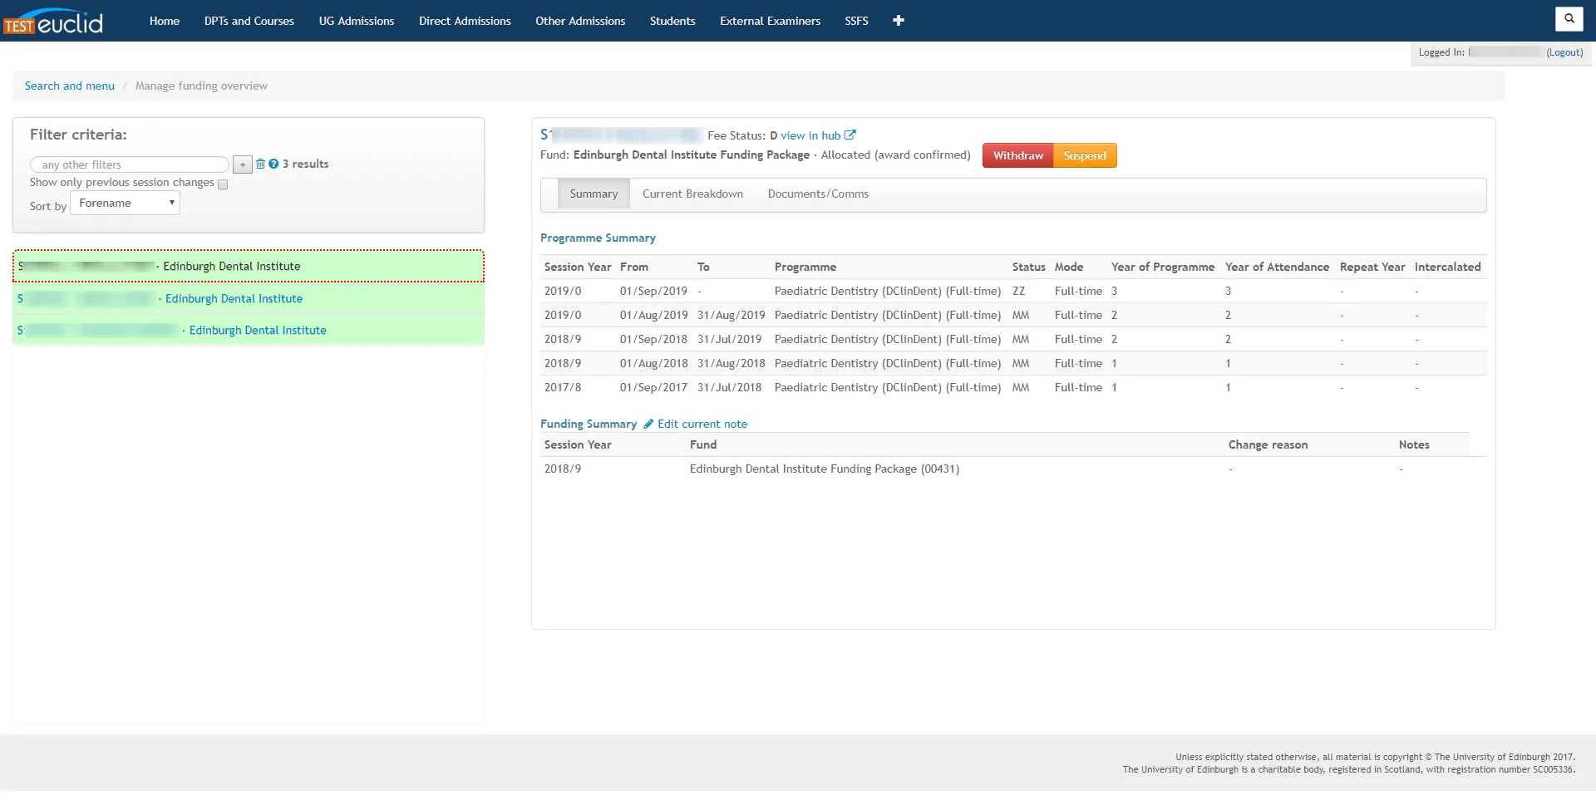Enable Show only previous session changes checkbox
This screenshot has height=805, width=1596.
(x=223, y=185)
